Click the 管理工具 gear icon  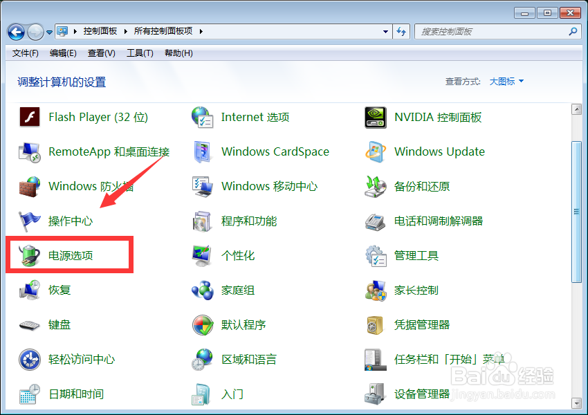tap(376, 256)
